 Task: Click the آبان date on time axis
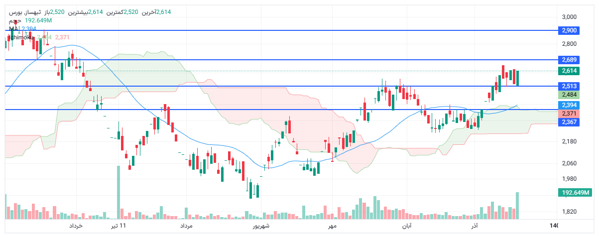pyautogui.click(x=406, y=226)
